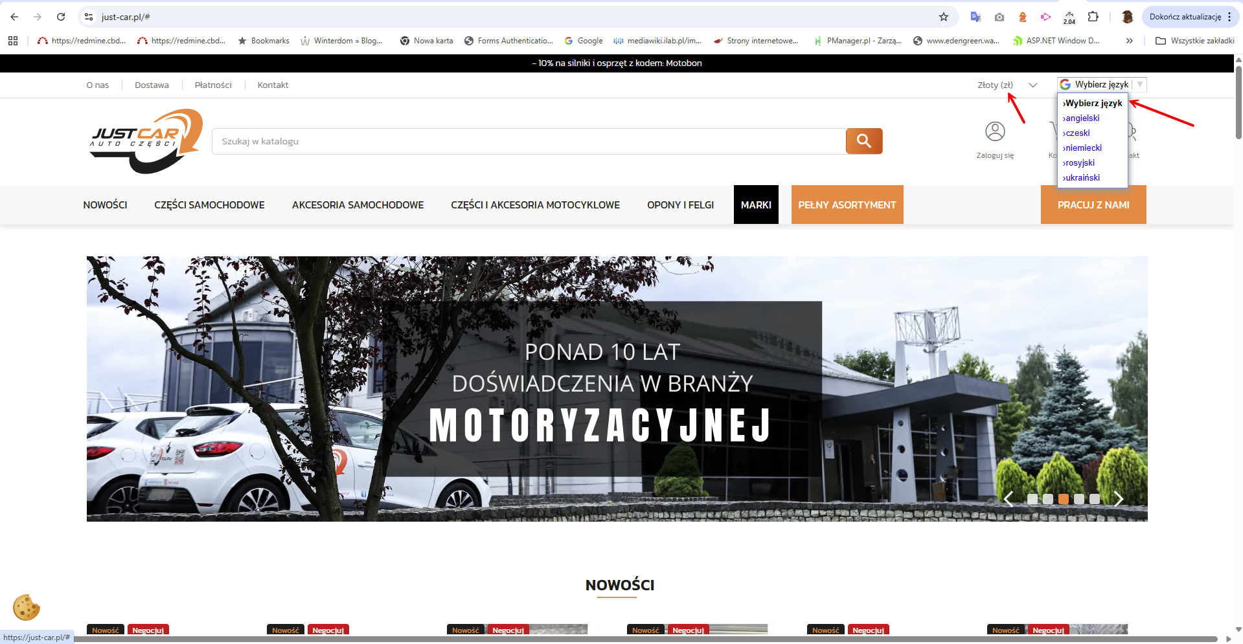Screen dimensions: 1243x644
Task: Click the orange search magnifier button
Action: pyautogui.click(x=864, y=141)
